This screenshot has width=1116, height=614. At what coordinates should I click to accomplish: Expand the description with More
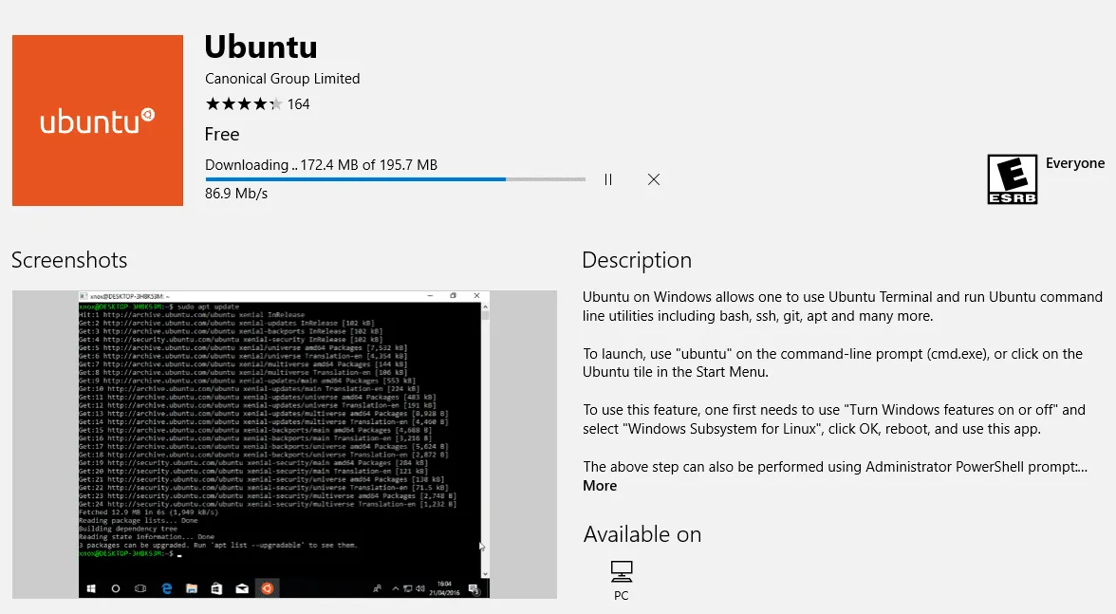(599, 485)
